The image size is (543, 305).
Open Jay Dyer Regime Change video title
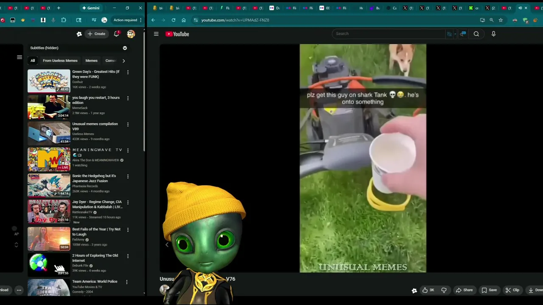(x=97, y=204)
